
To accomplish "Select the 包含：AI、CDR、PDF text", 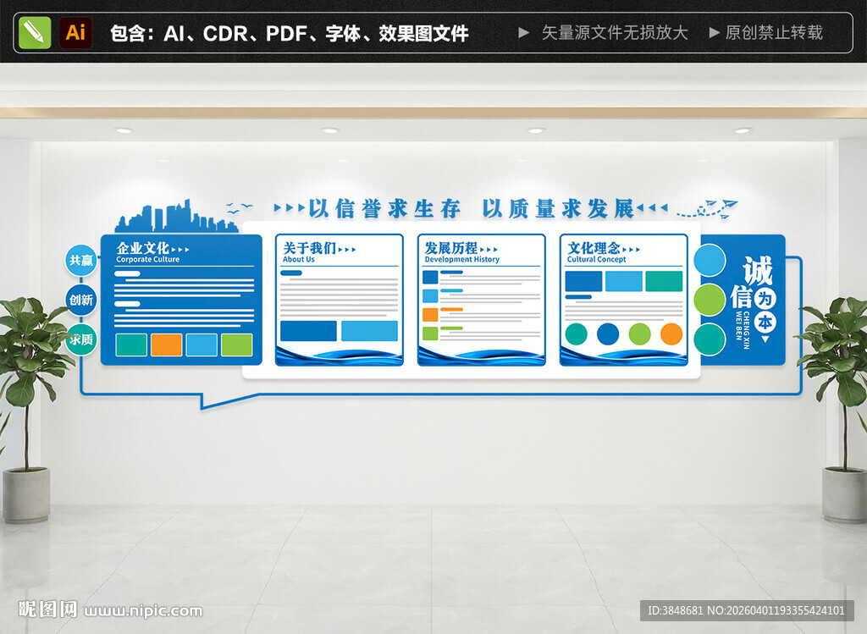I will (x=209, y=34).
